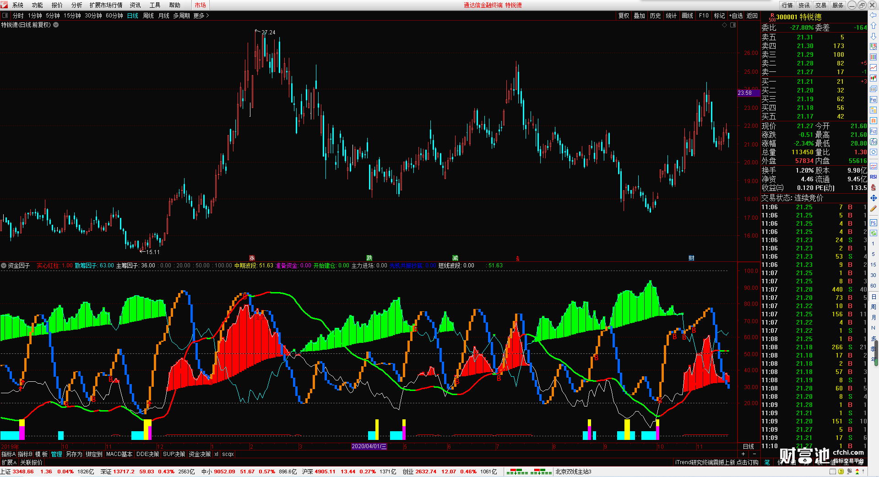Viewport: 879px width, 477px height.
Task: Toggle the N period in right strip
Action: 874,328
